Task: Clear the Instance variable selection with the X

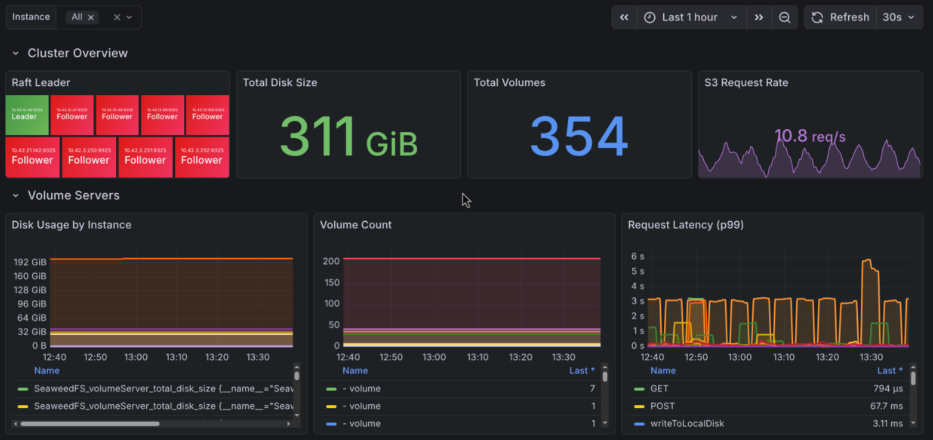Action: pyautogui.click(x=117, y=17)
